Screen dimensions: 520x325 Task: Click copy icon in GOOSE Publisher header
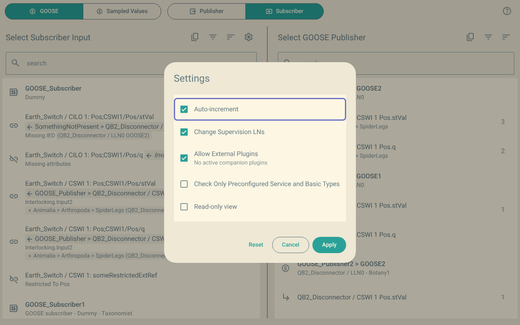tap(470, 37)
